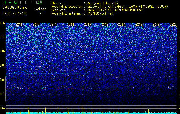Screen dimensions: 180x114
Task: Click the 2216 time marker
Action: point(105,25)
